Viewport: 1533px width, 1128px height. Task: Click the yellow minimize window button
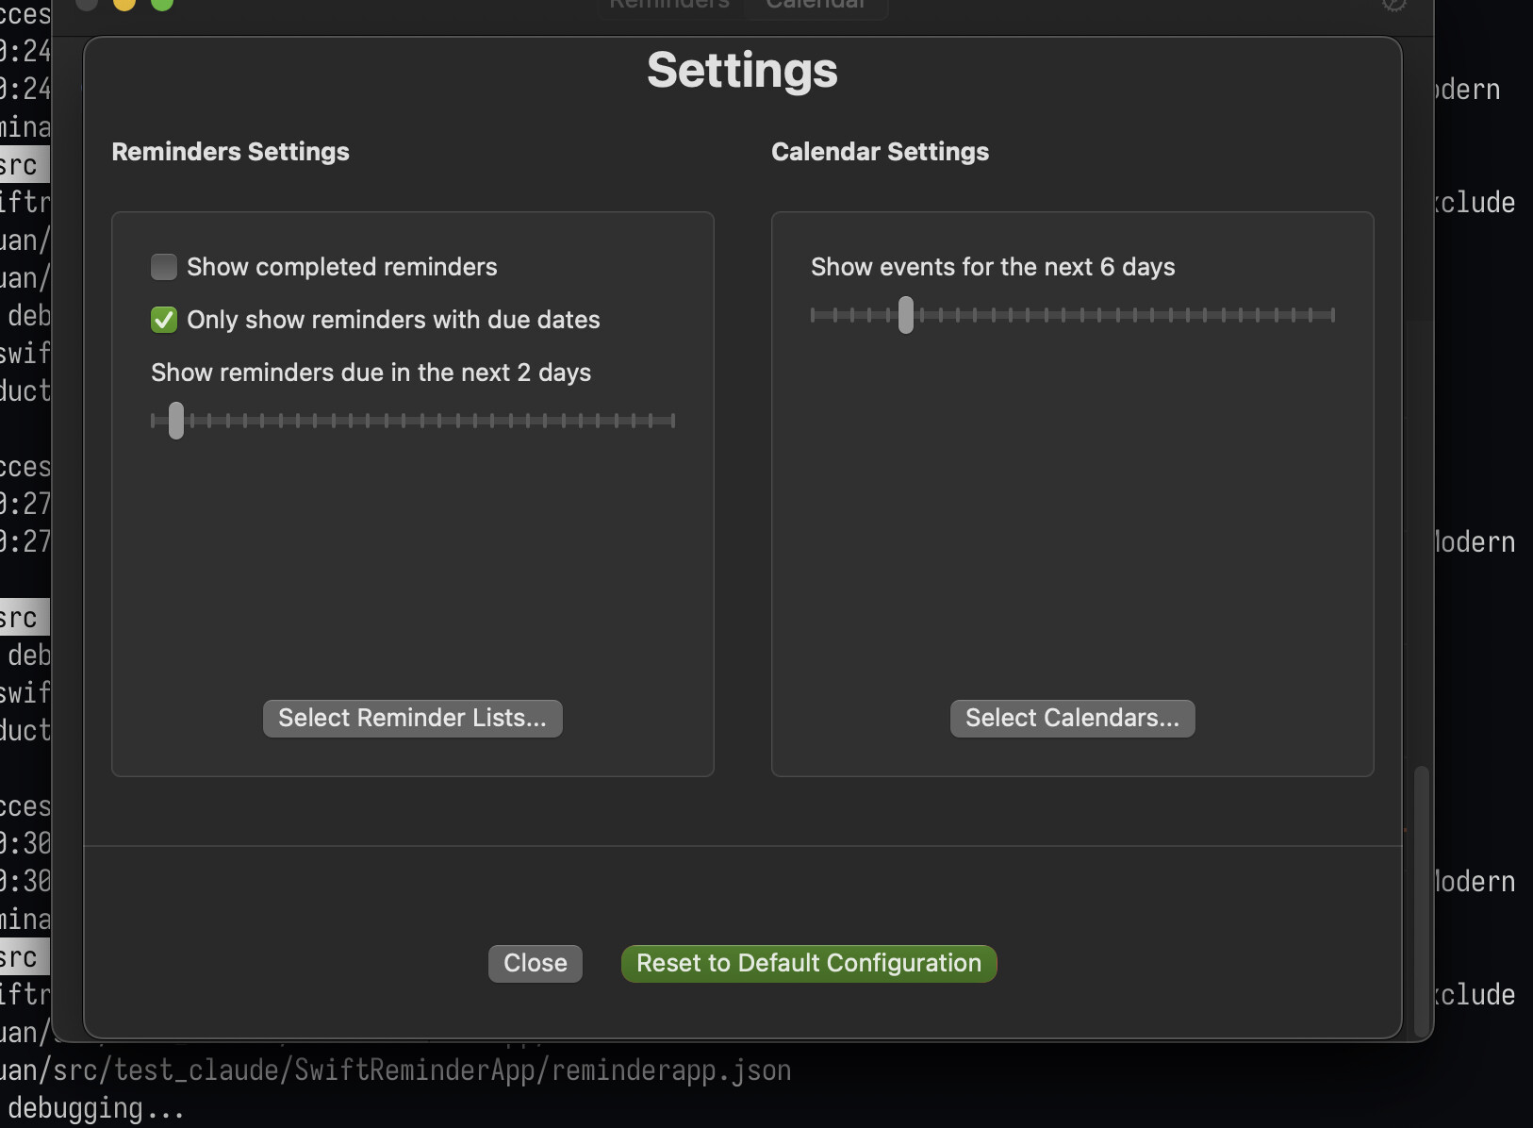coord(124,3)
